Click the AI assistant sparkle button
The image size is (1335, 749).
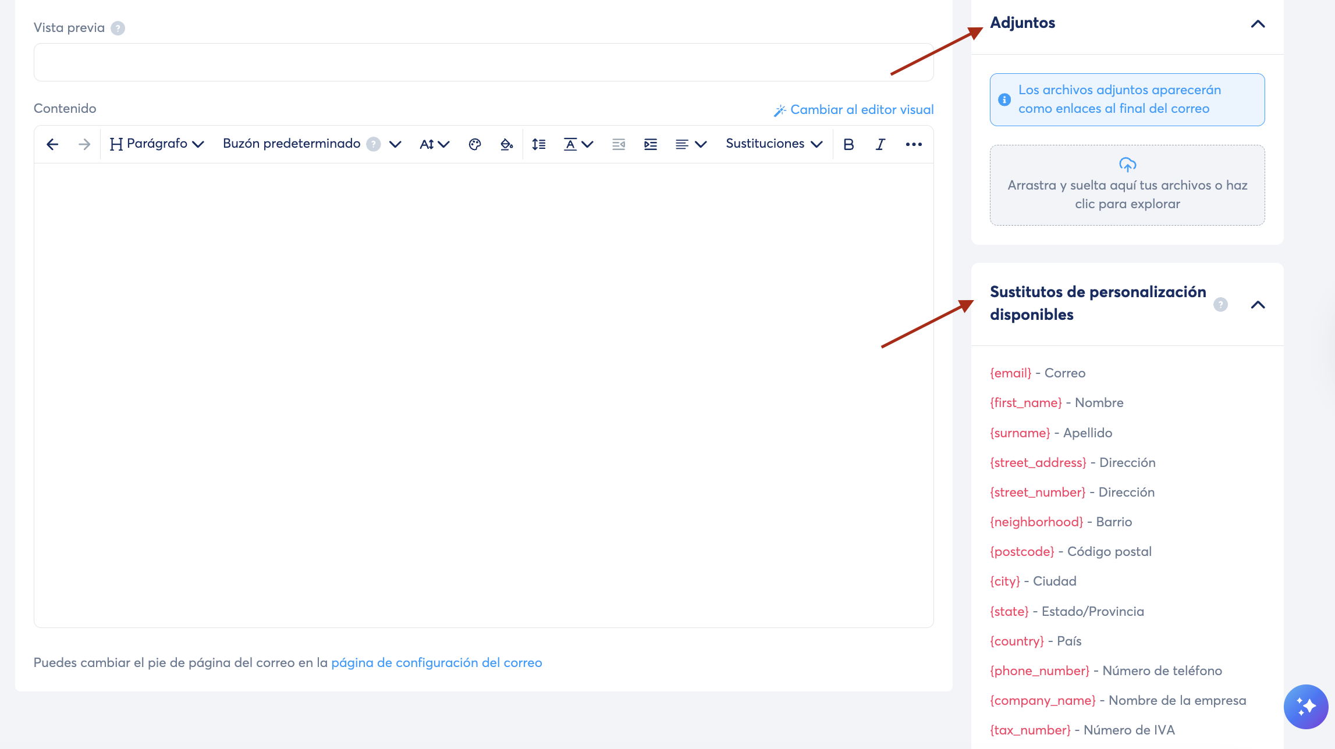(1306, 707)
